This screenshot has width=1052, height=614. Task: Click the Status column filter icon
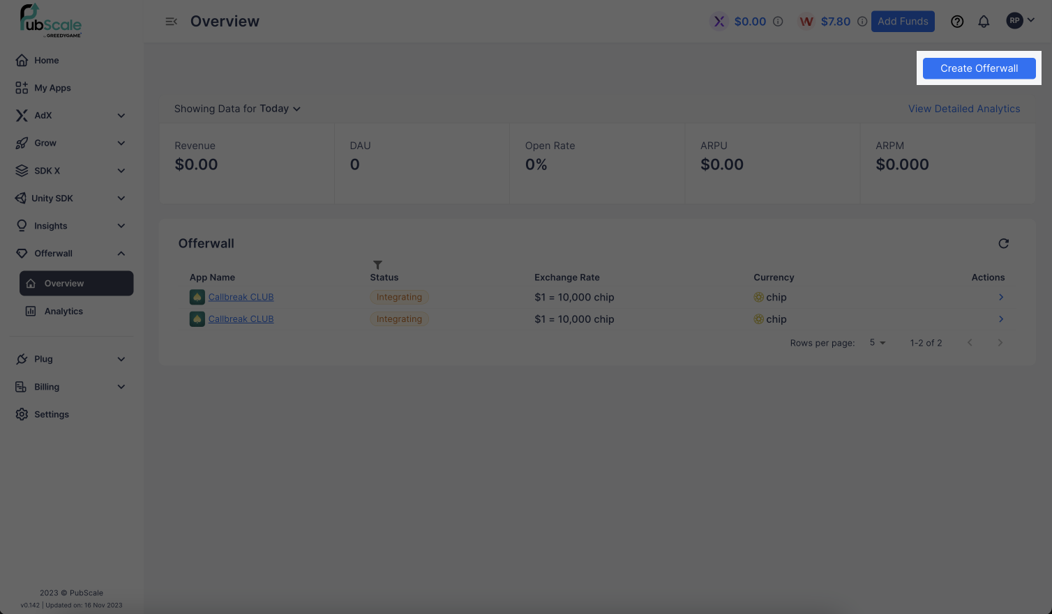[377, 265]
